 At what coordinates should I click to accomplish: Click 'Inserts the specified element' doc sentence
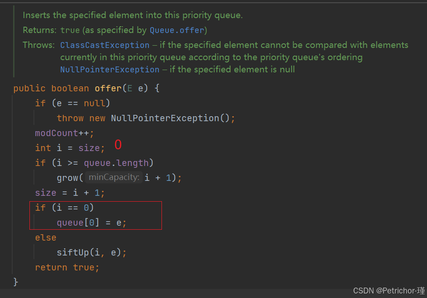[x=133, y=15]
